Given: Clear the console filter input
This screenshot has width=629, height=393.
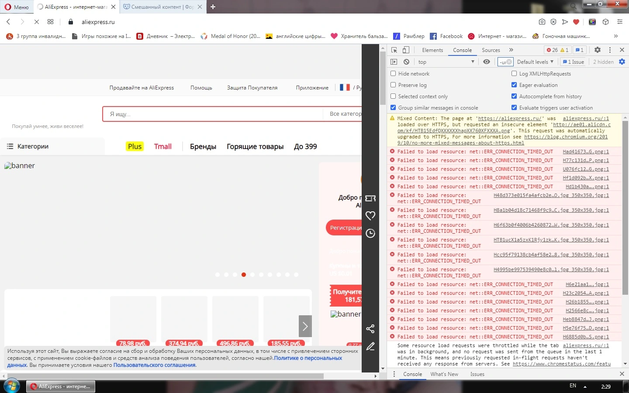Looking at the screenshot, I should (509, 62).
